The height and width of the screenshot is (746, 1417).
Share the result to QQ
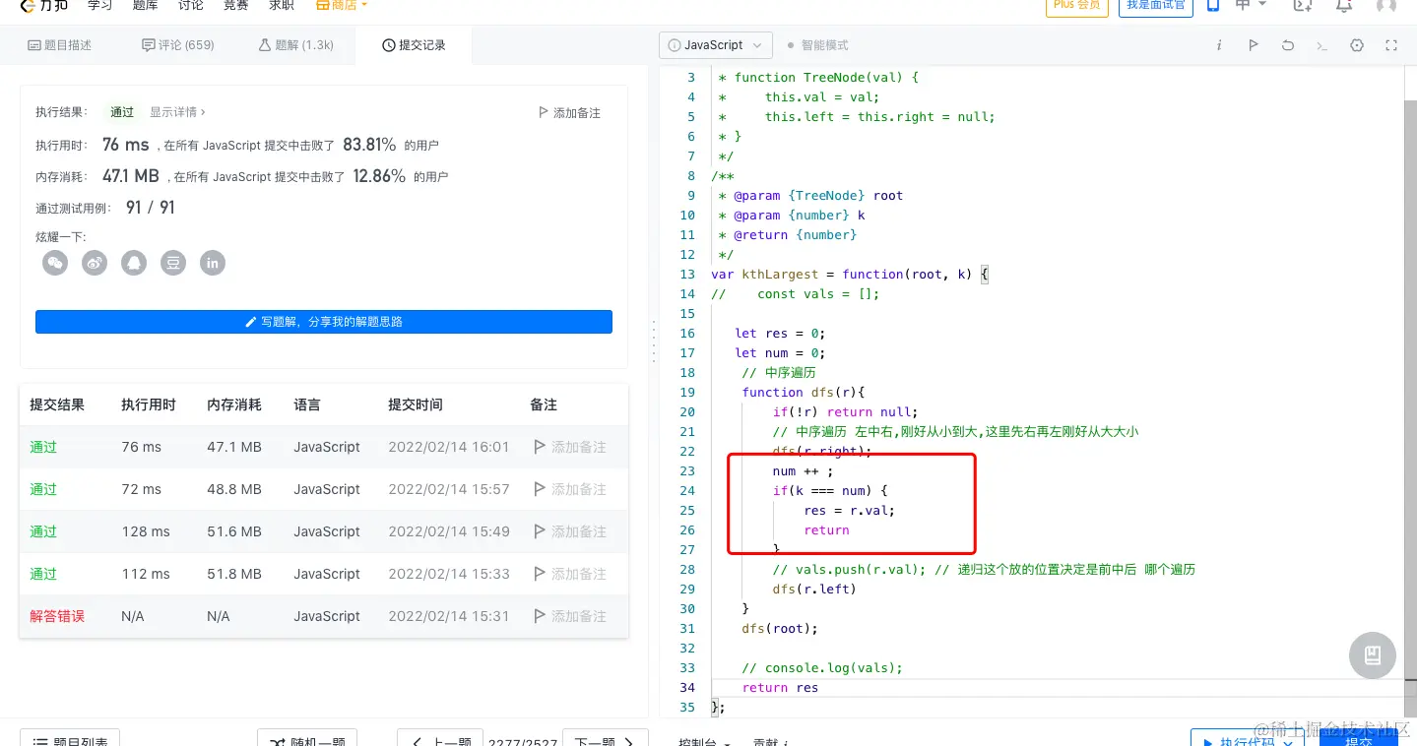[134, 263]
